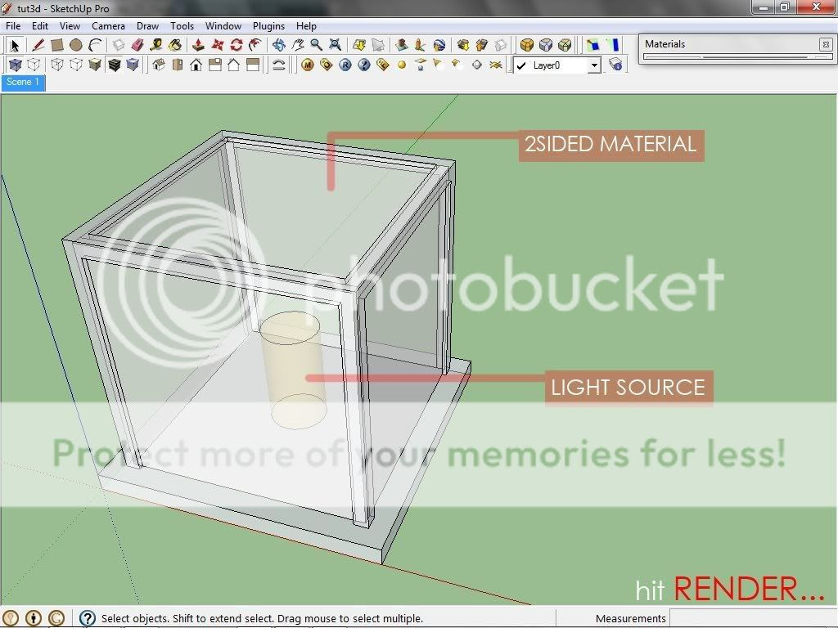Select the Zoom magnifier tool
Screen dimensions: 838x628
pos(317,46)
